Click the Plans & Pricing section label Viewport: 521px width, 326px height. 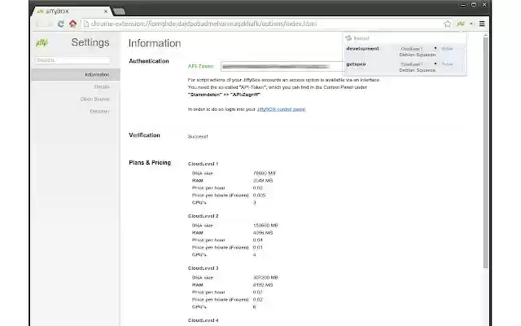coord(150,163)
